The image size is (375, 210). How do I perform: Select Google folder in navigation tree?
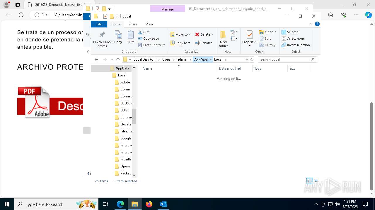(x=123, y=138)
